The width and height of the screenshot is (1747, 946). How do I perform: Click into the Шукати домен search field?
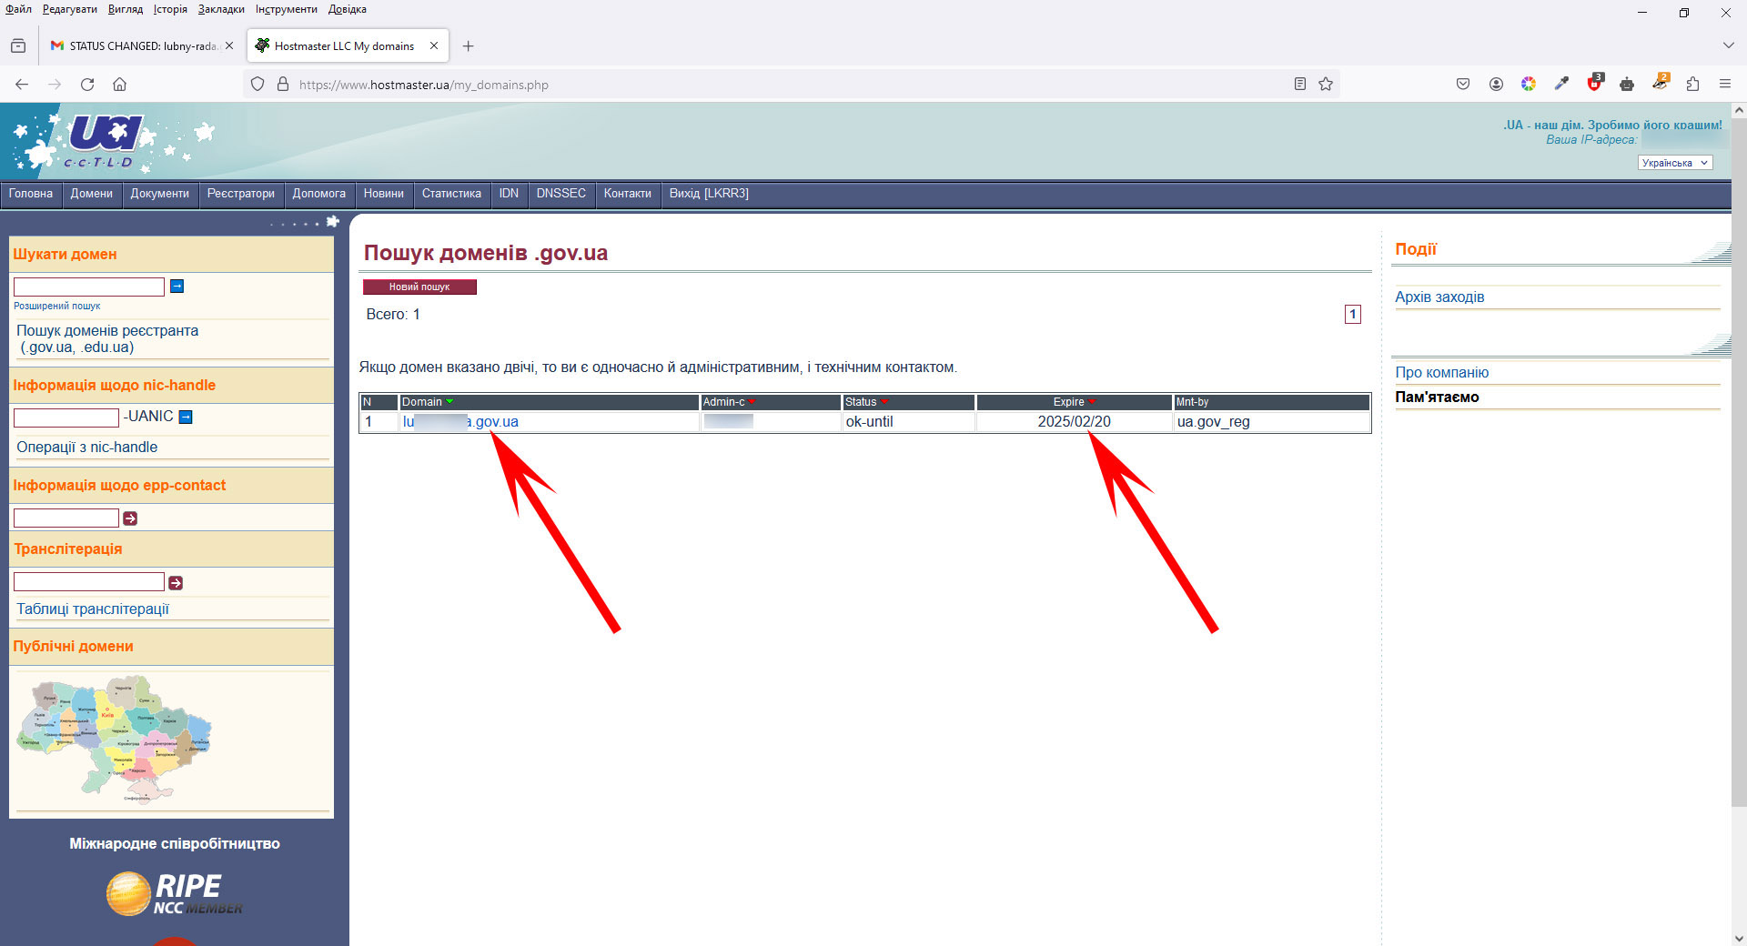(x=89, y=287)
